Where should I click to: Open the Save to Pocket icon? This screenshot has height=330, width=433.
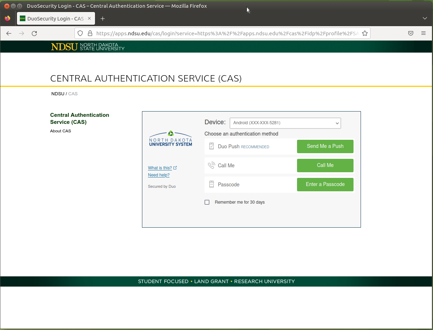click(411, 33)
